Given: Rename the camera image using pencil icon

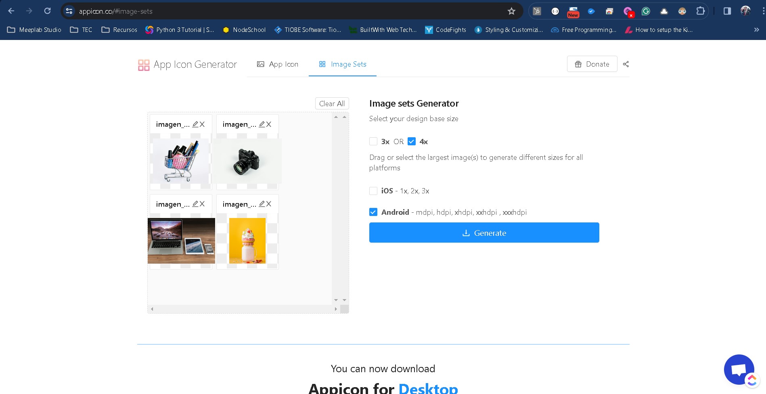Looking at the screenshot, I should tap(262, 124).
